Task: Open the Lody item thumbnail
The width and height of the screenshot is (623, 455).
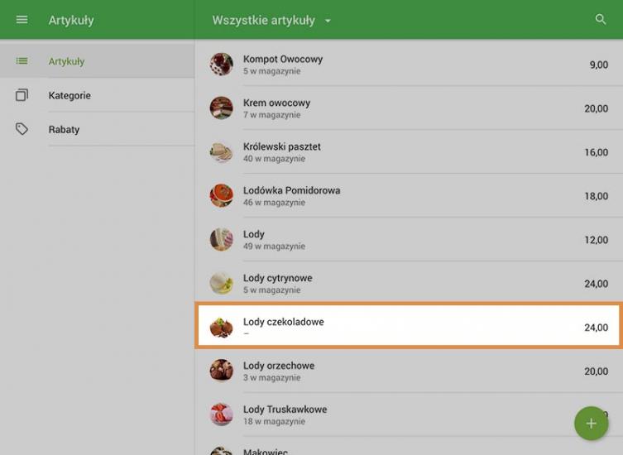Action: [x=221, y=239]
